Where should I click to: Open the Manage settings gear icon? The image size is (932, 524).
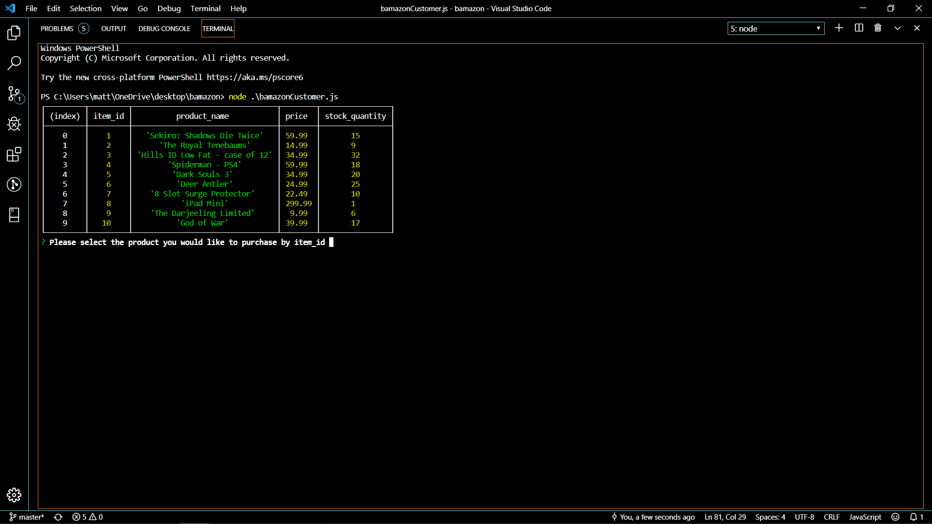pyautogui.click(x=14, y=495)
